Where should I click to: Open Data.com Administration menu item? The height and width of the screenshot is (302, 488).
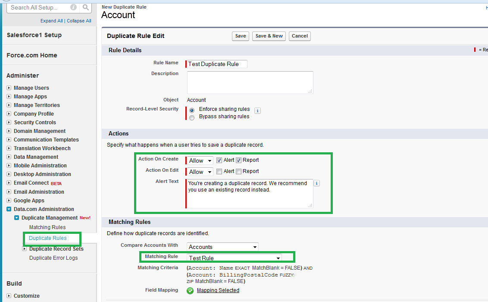(44, 209)
